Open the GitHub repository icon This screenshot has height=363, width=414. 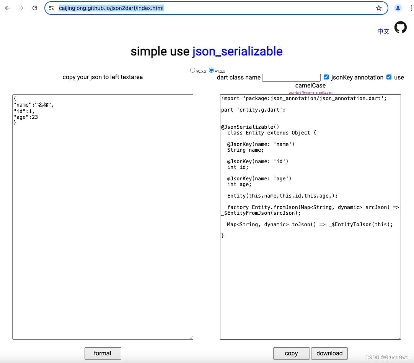tap(401, 28)
